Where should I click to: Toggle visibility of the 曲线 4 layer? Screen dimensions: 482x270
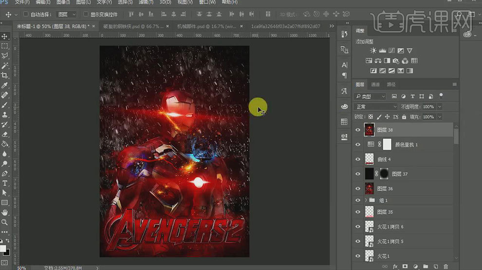(358, 159)
